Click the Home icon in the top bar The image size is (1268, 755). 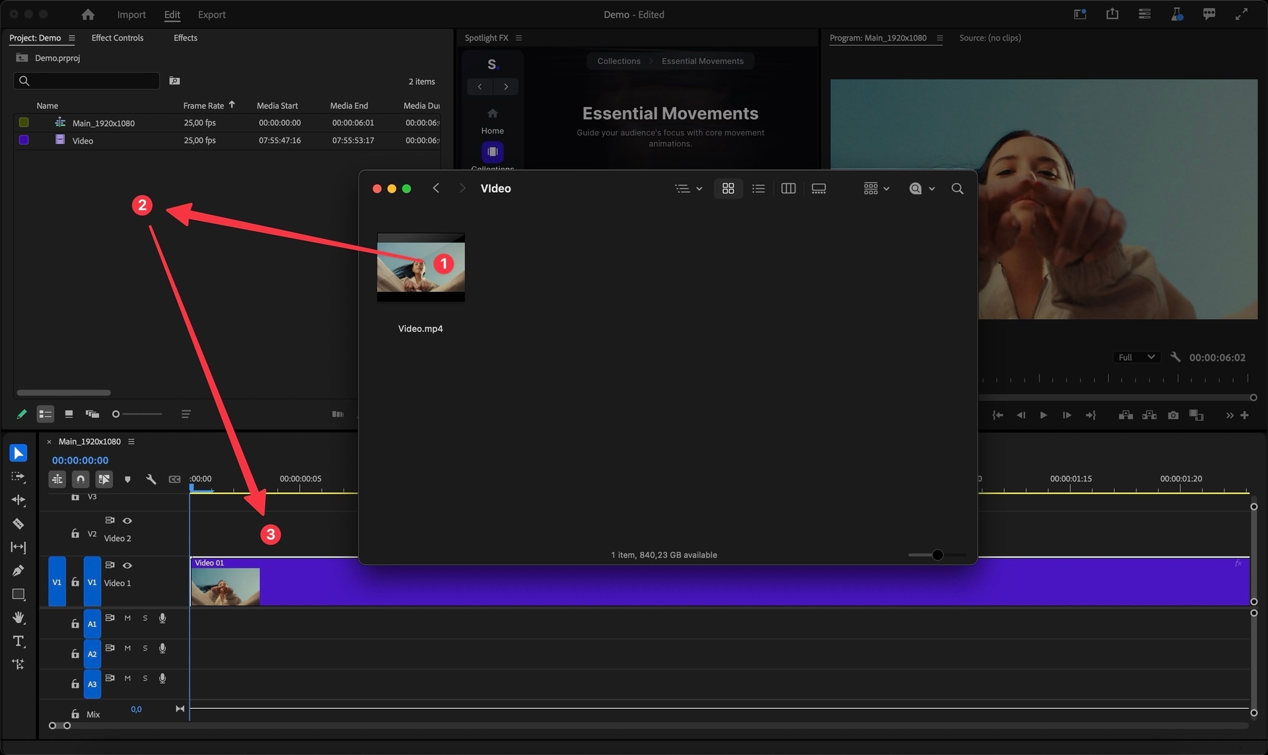point(88,15)
